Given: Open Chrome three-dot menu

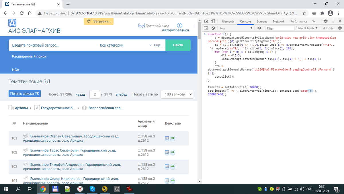Looking at the screenshot, I should 338,13.
